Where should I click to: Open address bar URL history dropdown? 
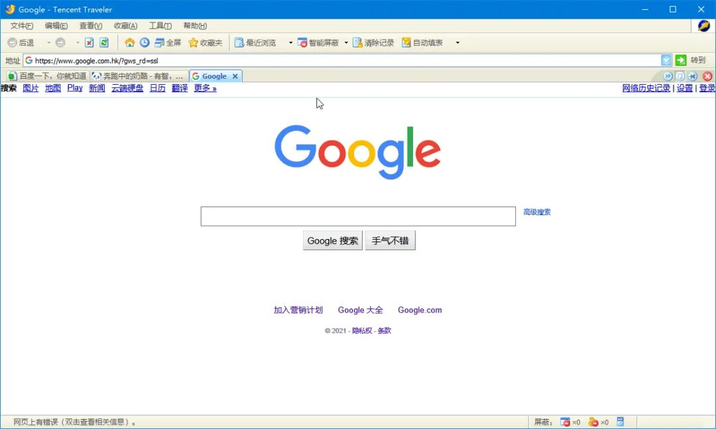(666, 60)
